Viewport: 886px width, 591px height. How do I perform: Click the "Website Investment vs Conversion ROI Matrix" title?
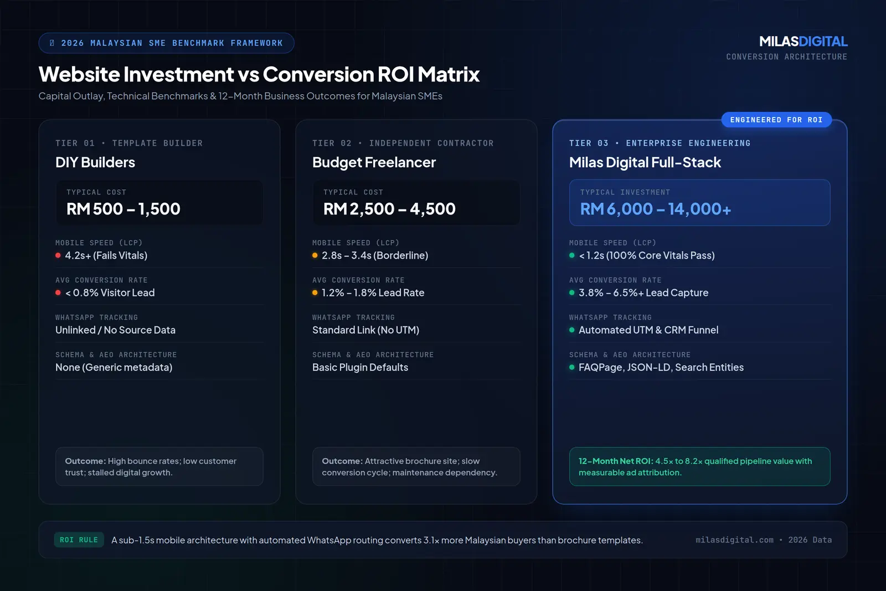click(259, 74)
